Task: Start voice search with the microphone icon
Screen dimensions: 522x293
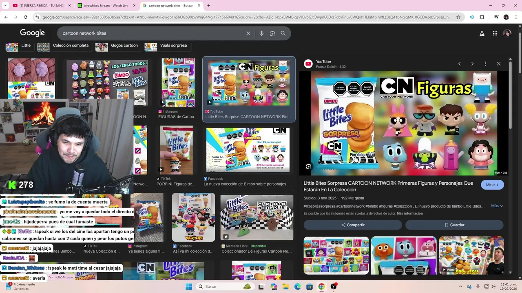Action: (x=261, y=33)
